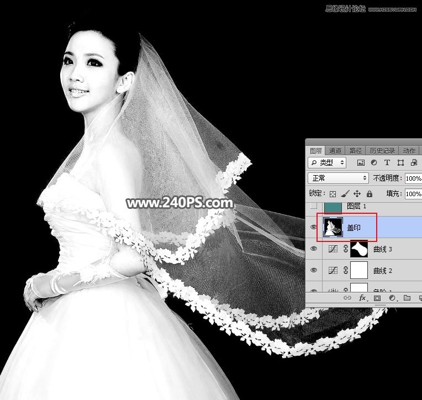Filter layers by smart objects icon
The width and height of the screenshot is (422, 400).
click(414, 162)
